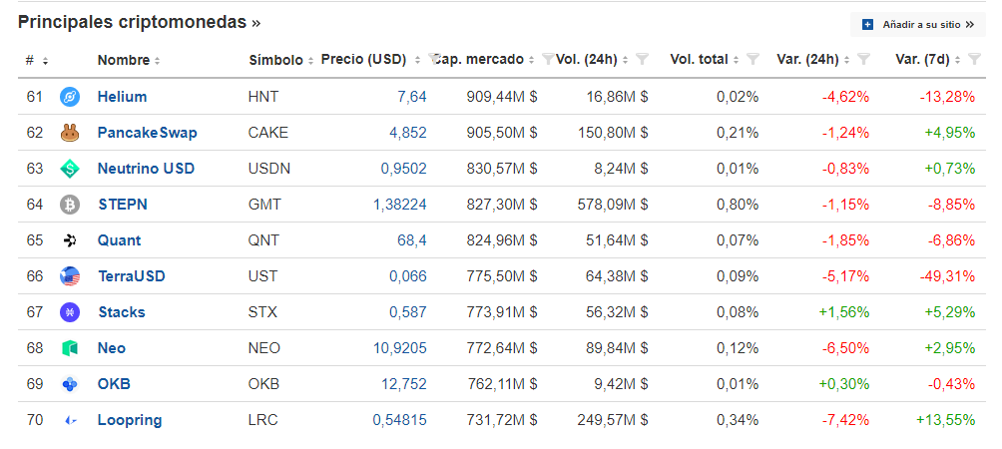The height and width of the screenshot is (449, 1002).
Task: Open the Vol. total filter funnel icon
Action: click(752, 60)
